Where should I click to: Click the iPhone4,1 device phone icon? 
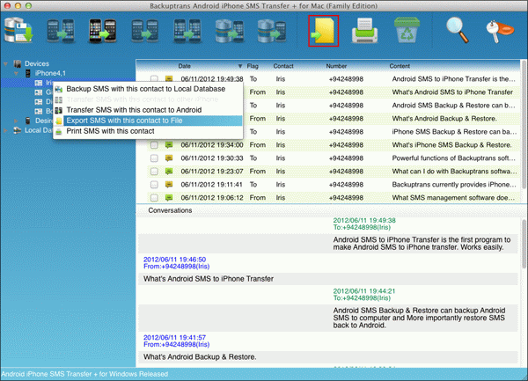point(28,73)
